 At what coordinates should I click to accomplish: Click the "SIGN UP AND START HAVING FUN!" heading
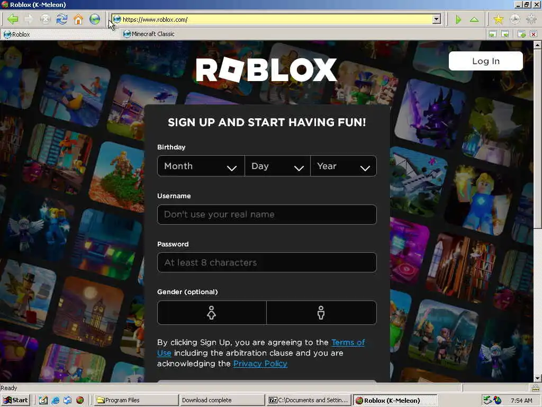pos(267,122)
